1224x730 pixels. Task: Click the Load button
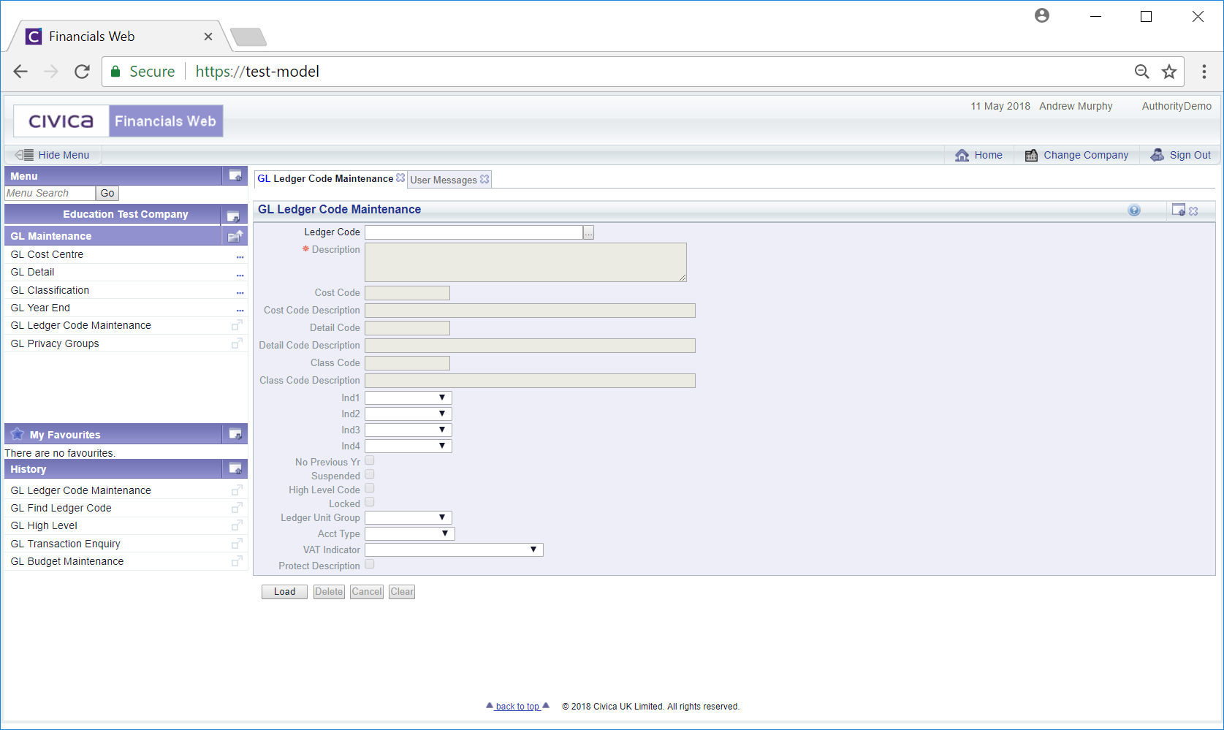284,592
